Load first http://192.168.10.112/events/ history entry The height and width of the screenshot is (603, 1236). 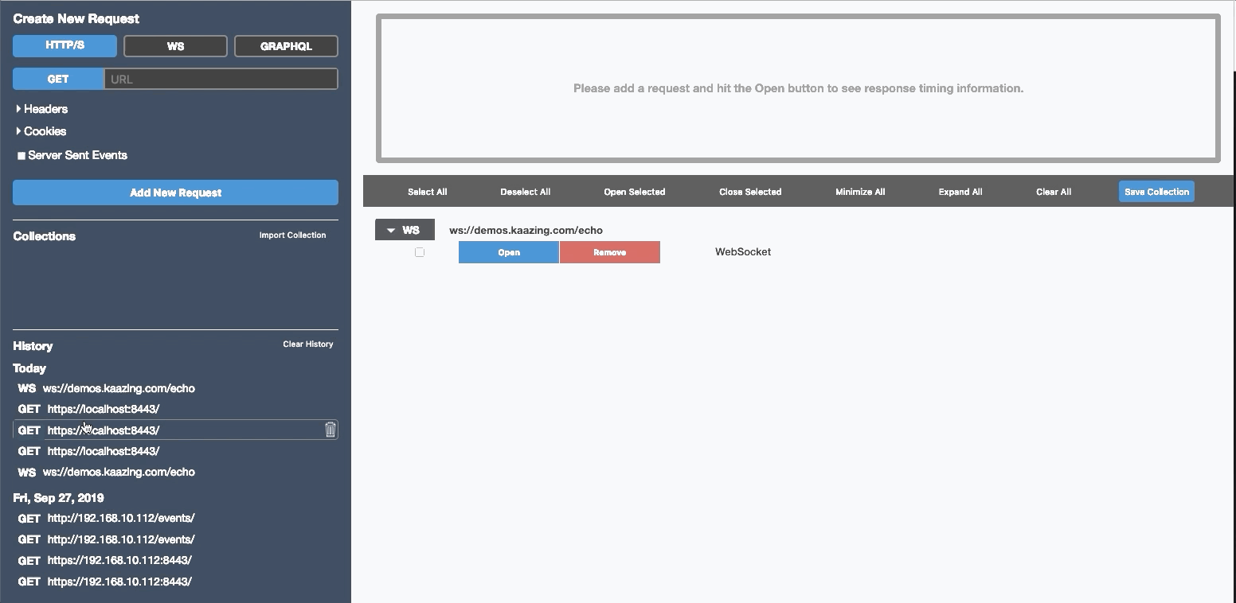(120, 518)
